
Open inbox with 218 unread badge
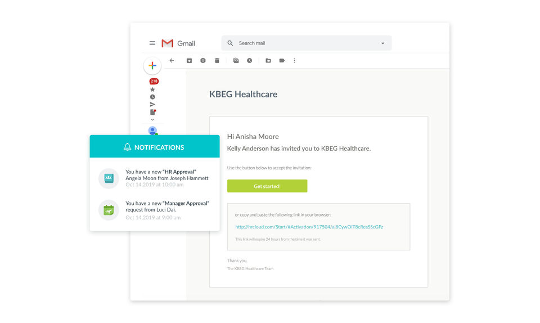pyautogui.click(x=154, y=81)
